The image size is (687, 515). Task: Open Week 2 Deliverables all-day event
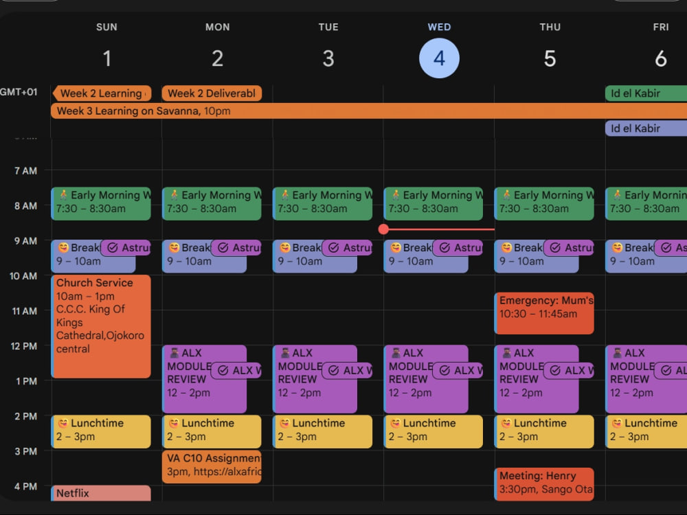(212, 93)
